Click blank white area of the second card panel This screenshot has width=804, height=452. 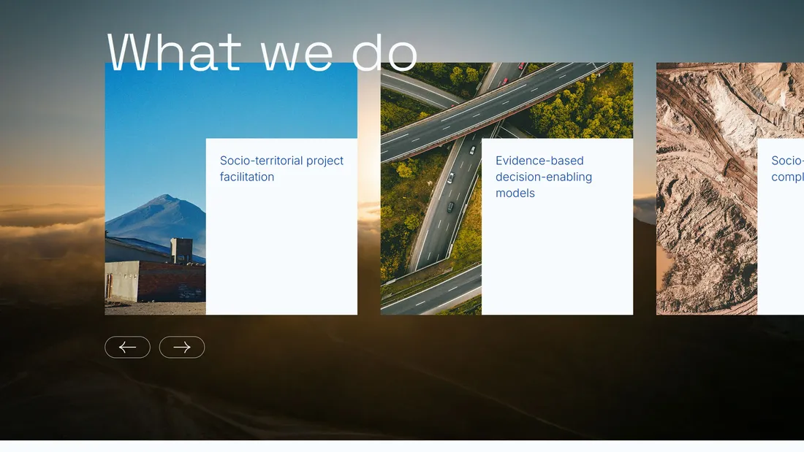[557, 263]
